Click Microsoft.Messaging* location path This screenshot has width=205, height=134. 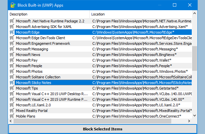tap(135, 49)
